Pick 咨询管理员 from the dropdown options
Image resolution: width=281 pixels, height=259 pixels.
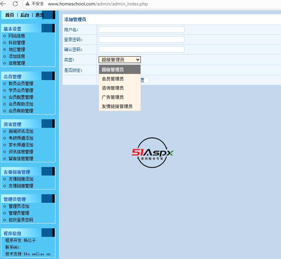(120, 88)
